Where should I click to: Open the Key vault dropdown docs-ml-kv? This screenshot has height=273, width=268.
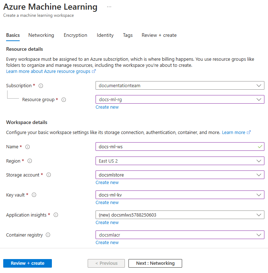(180, 195)
